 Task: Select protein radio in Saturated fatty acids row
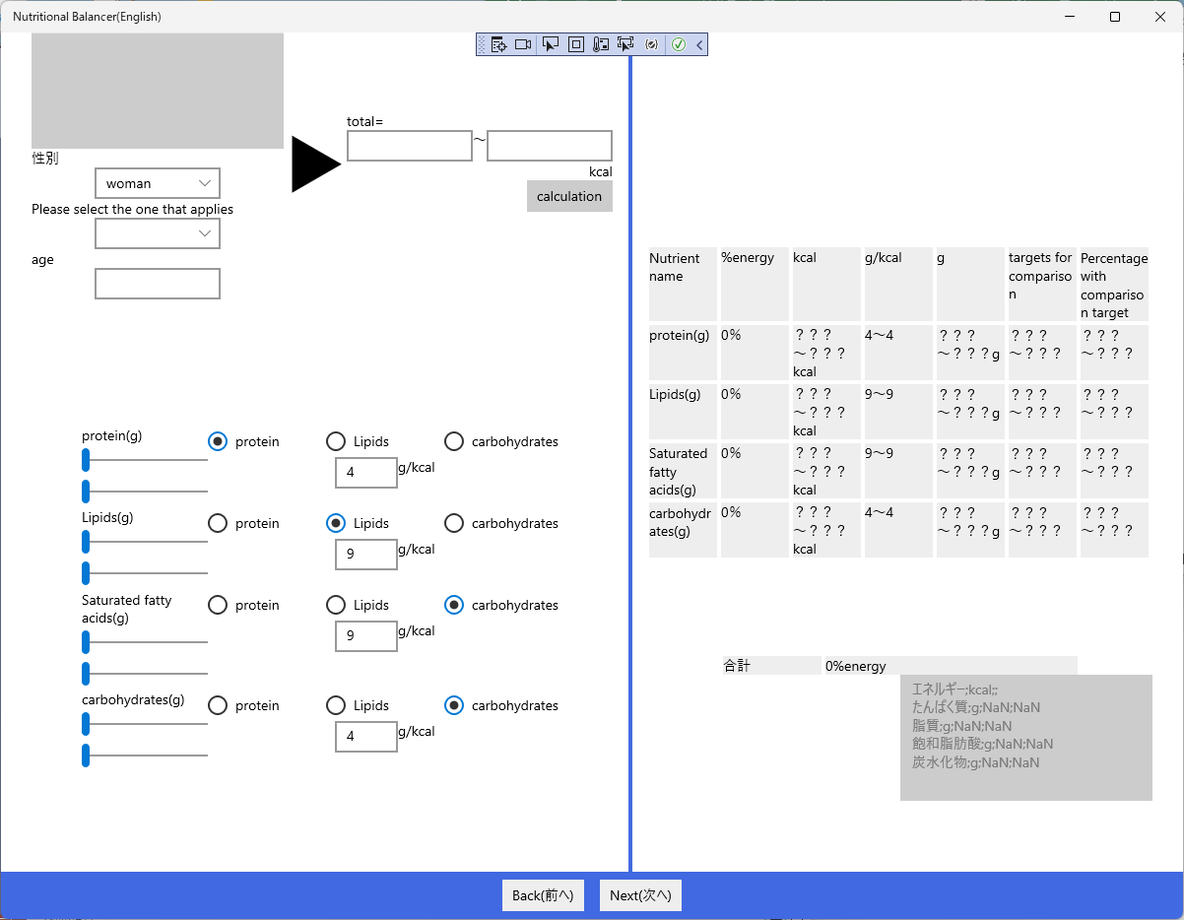[218, 605]
